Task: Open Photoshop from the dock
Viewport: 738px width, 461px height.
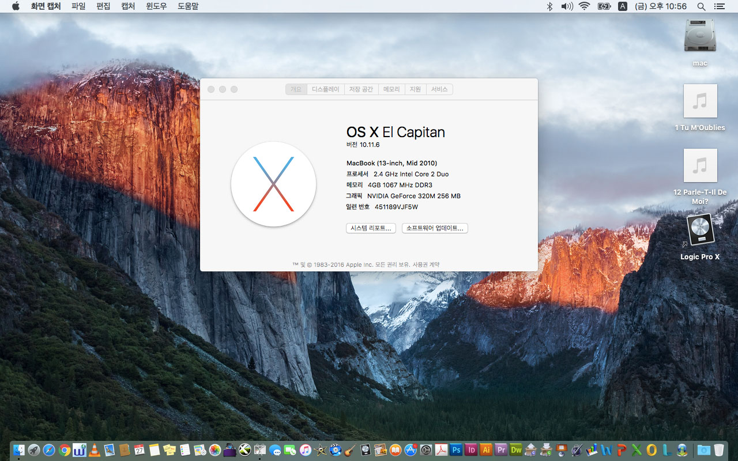Action: tap(456, 450)
